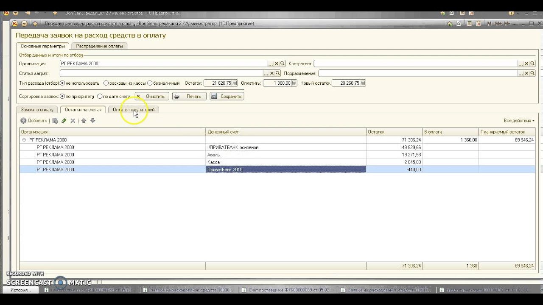Open Контрагент value with magnifier icon
The image size is (543, 305).
(x=532, y=64)
